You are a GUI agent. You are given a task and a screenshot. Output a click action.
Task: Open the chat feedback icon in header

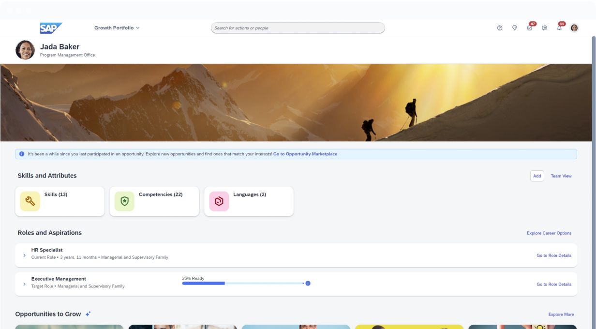[544, 28]
